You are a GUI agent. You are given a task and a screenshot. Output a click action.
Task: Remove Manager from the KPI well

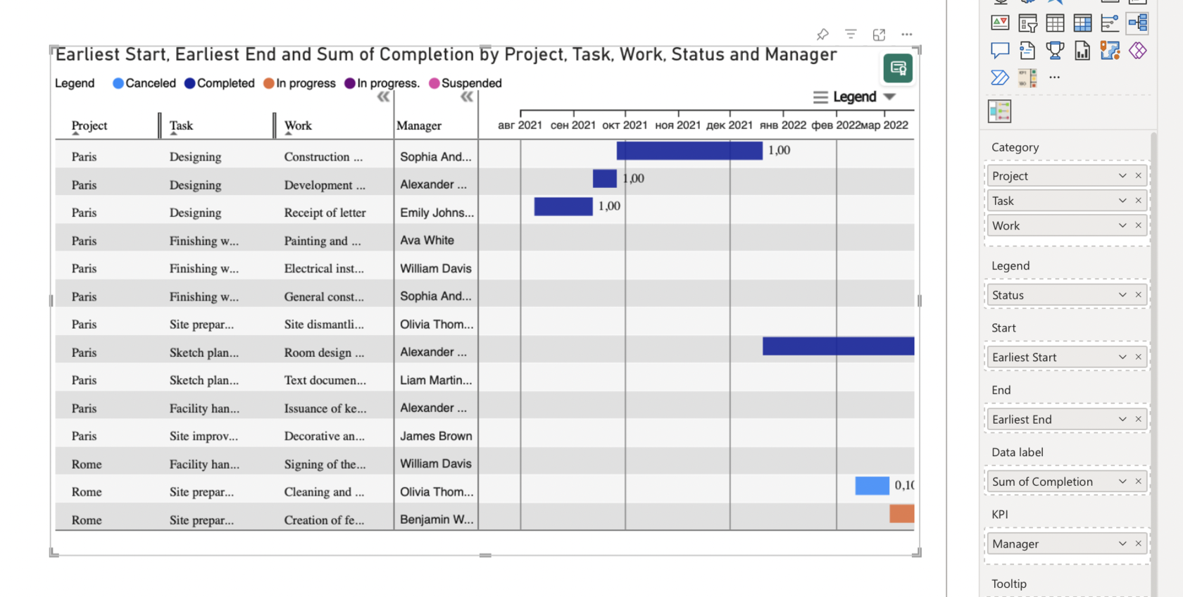pyautogui.click(x=1138, y=543)
